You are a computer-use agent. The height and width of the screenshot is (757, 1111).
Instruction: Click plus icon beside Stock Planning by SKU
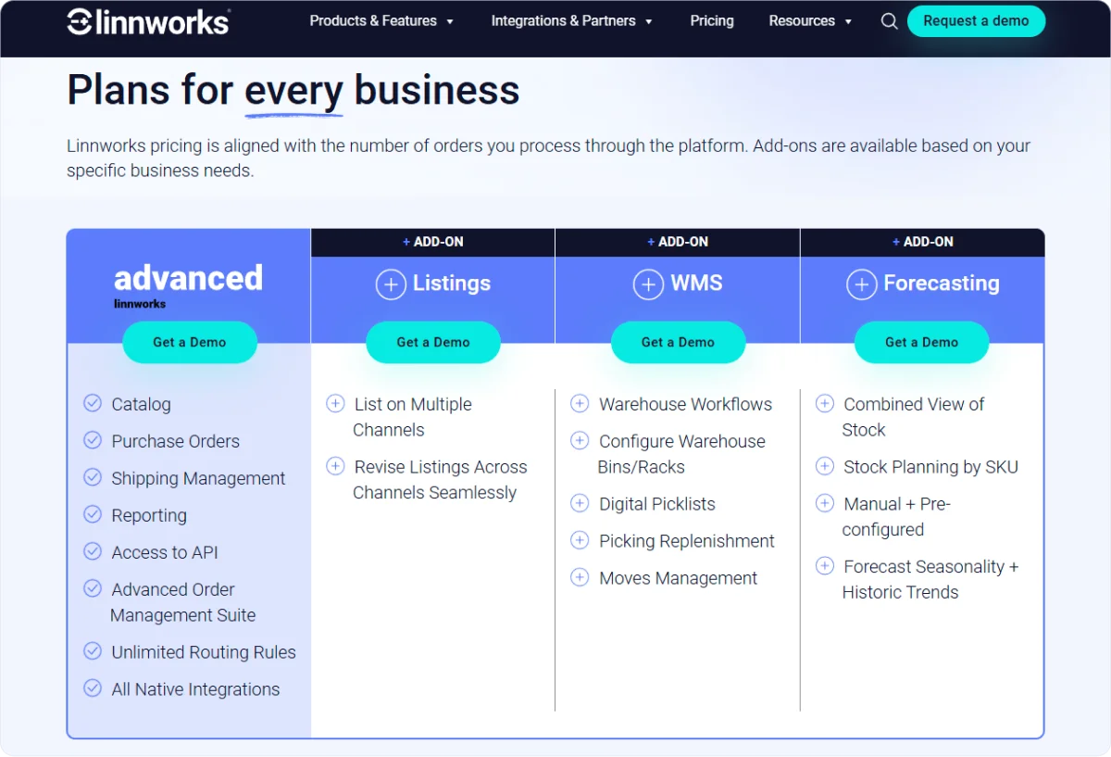tap(824, 466)
